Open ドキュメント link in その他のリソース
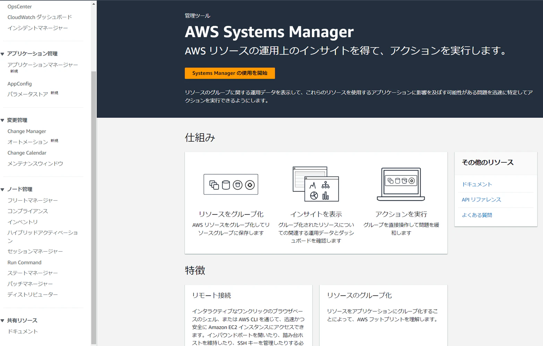The width and height of the screenshot is (543, 346). (477, 184)
